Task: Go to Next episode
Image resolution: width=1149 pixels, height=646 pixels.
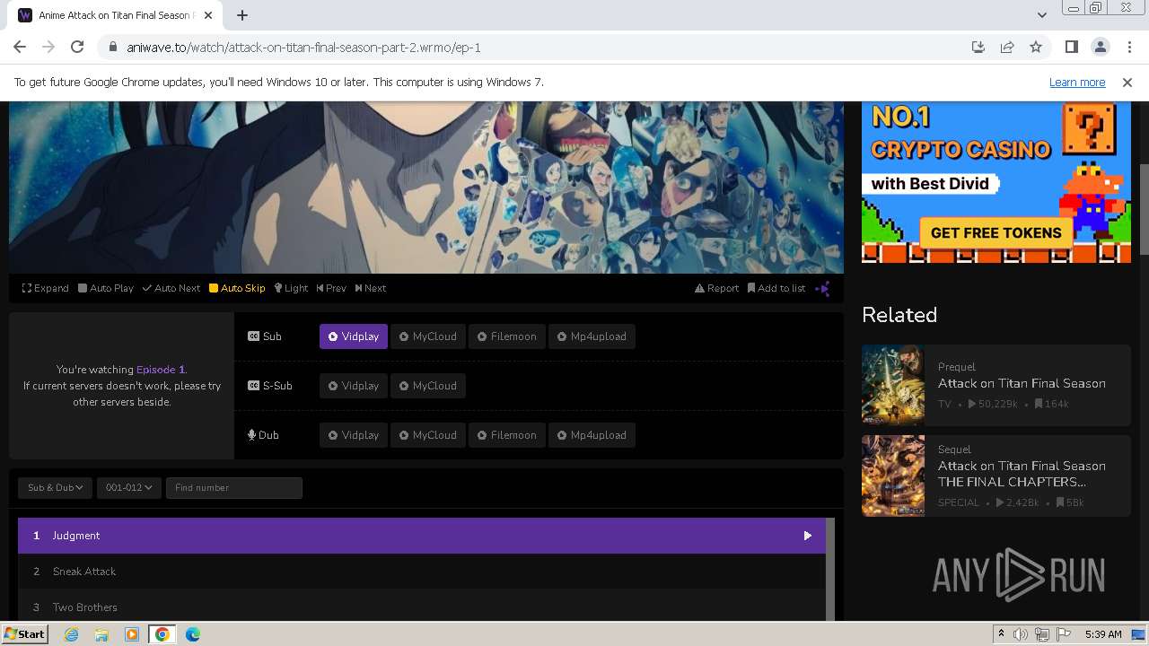Action: pos(371,288)
